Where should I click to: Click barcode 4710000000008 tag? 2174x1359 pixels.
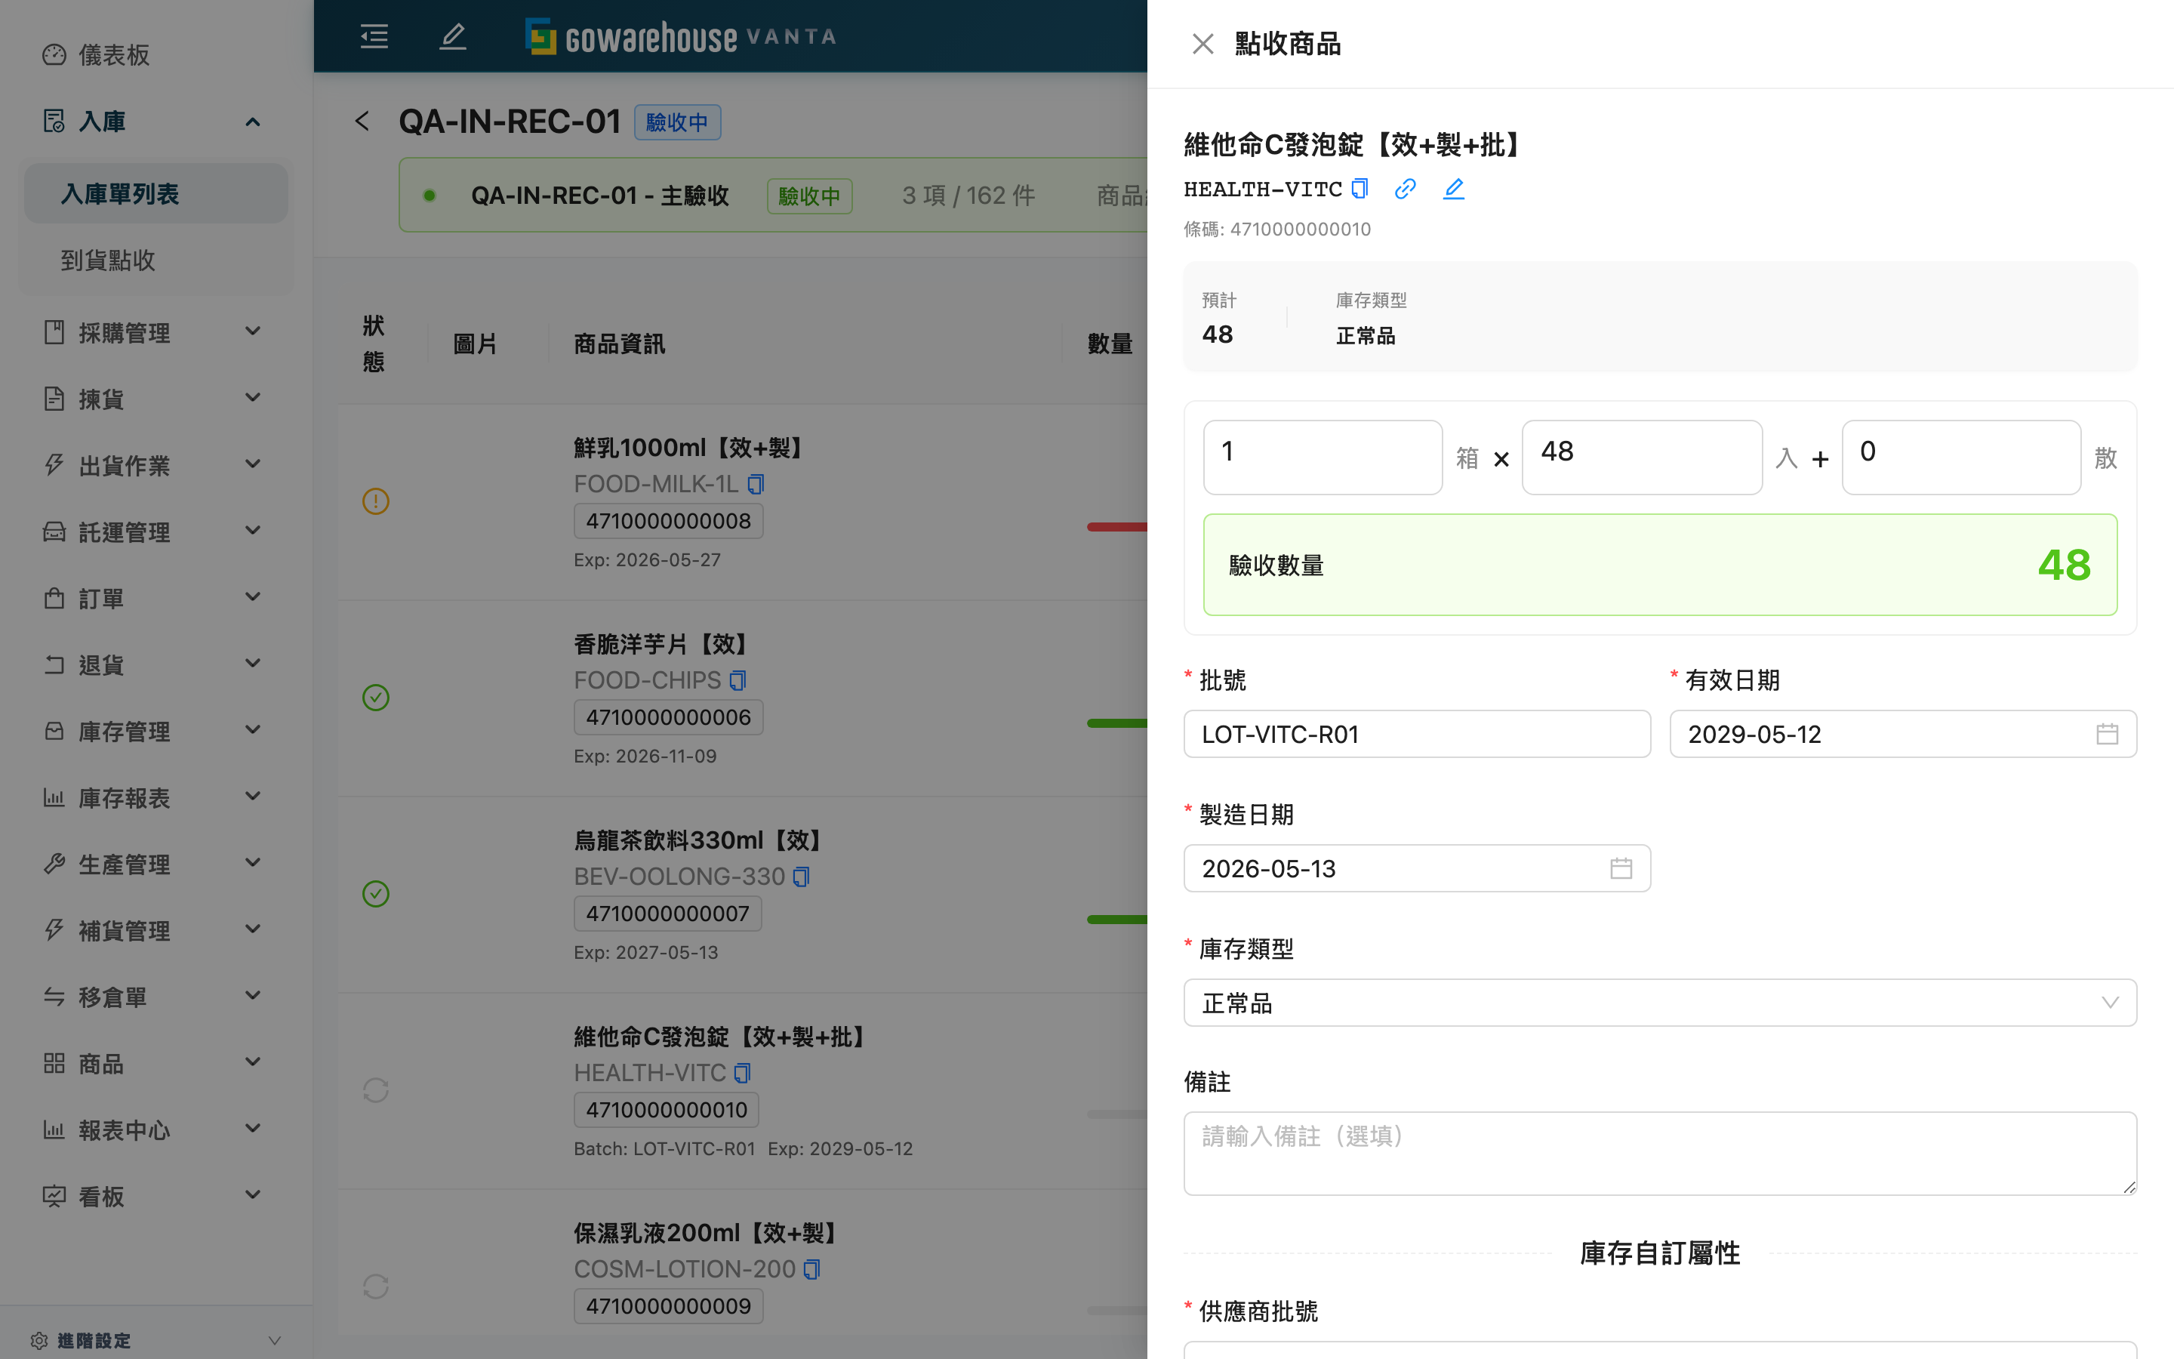668,521
